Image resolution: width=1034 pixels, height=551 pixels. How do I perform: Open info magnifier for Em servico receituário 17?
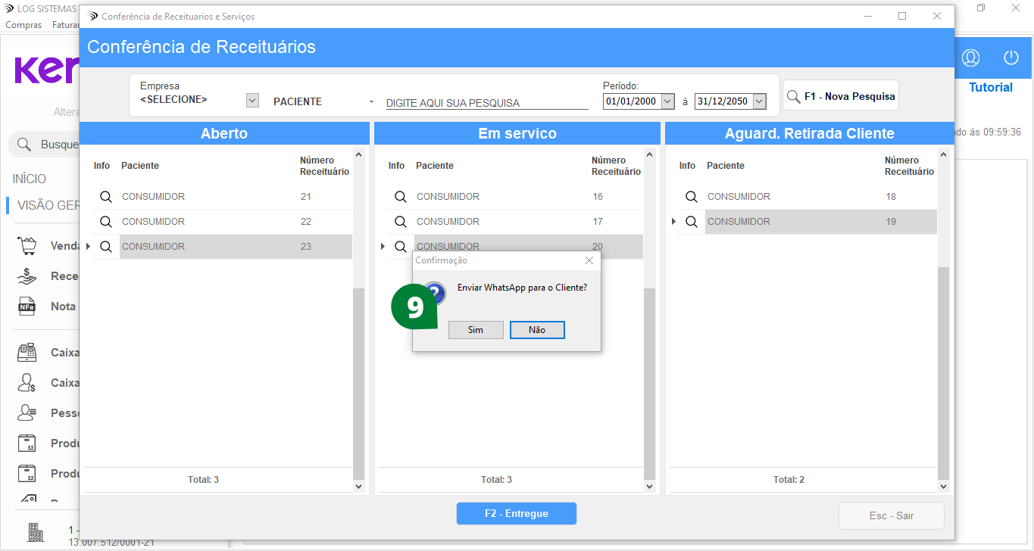[400, 222]
